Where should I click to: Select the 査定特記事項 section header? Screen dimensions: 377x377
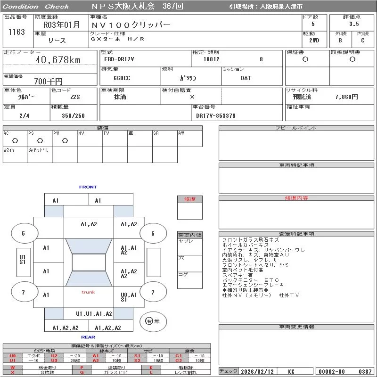[297, 234]
